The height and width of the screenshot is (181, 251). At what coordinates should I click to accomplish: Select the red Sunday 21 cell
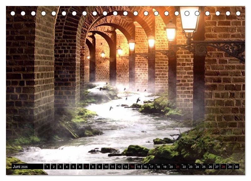(178, 167)
